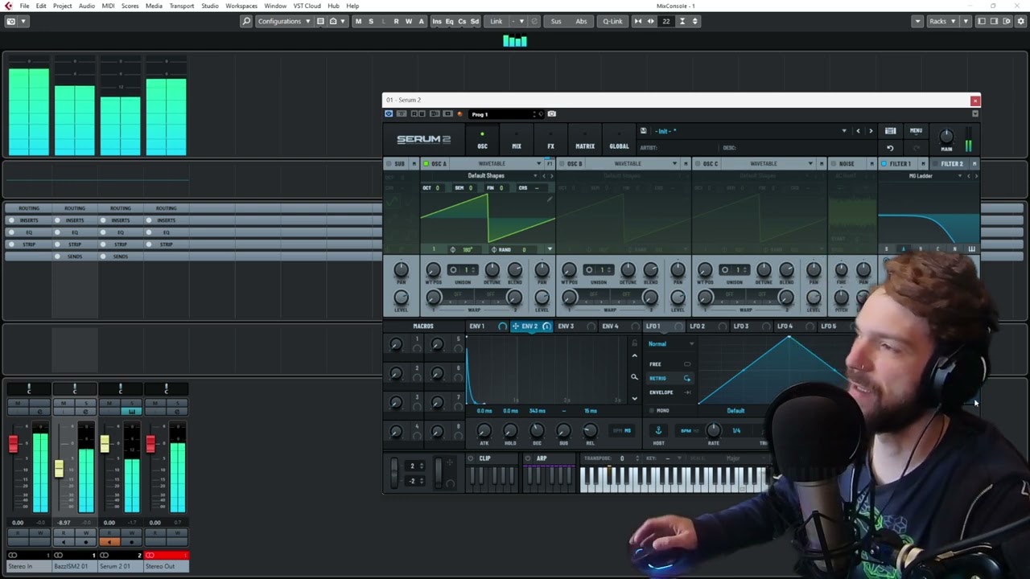The image size is (1030, 579).
Task: Click the Q-Link button in MixConsole toolbar
Action: (x=612, y=21)
